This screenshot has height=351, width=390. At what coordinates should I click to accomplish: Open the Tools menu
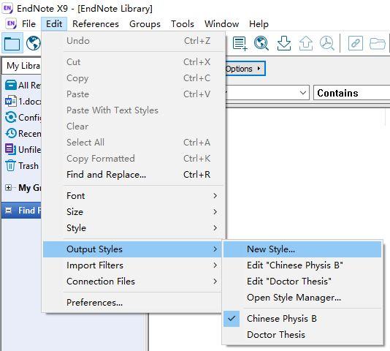183,24
